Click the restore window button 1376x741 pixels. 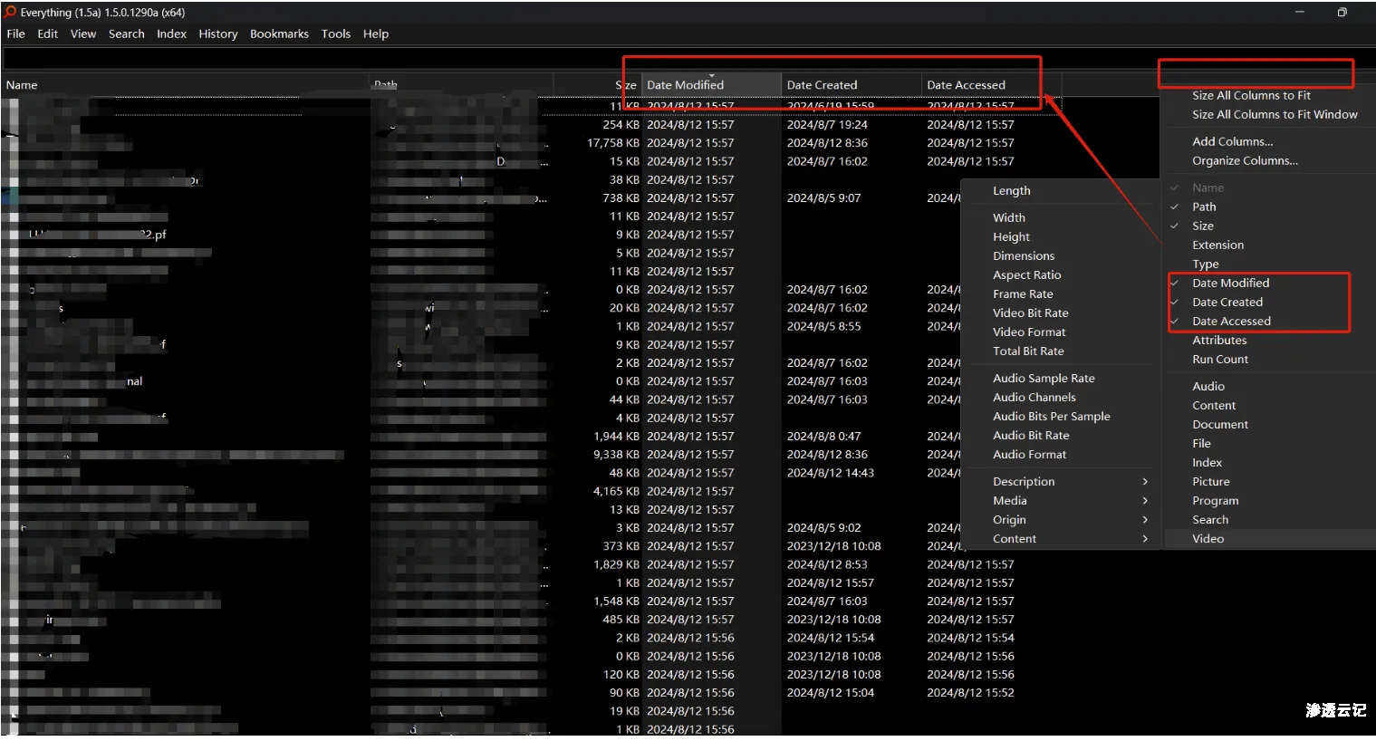[1342, 12]
